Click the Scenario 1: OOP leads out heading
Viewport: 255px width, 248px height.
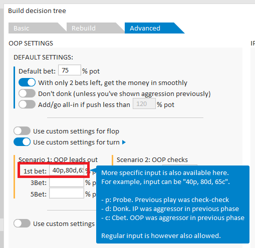point(58,159)
